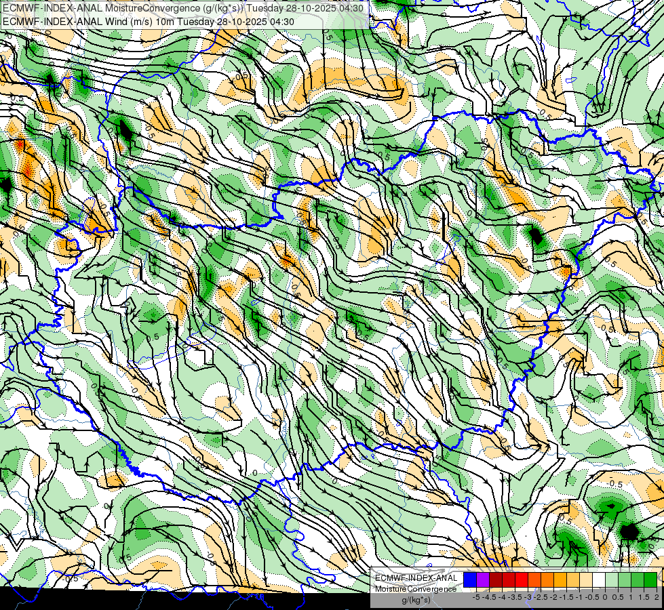Click the legend colorbar's 2 tick label
Image resolution: width=664 pixels, height=610 pixels.
tap(657, 597)
